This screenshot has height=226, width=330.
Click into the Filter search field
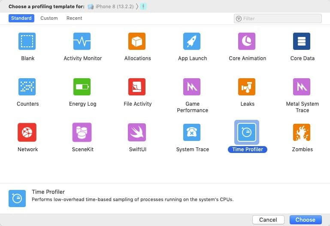pyautogui.click(x=278, y=18)
